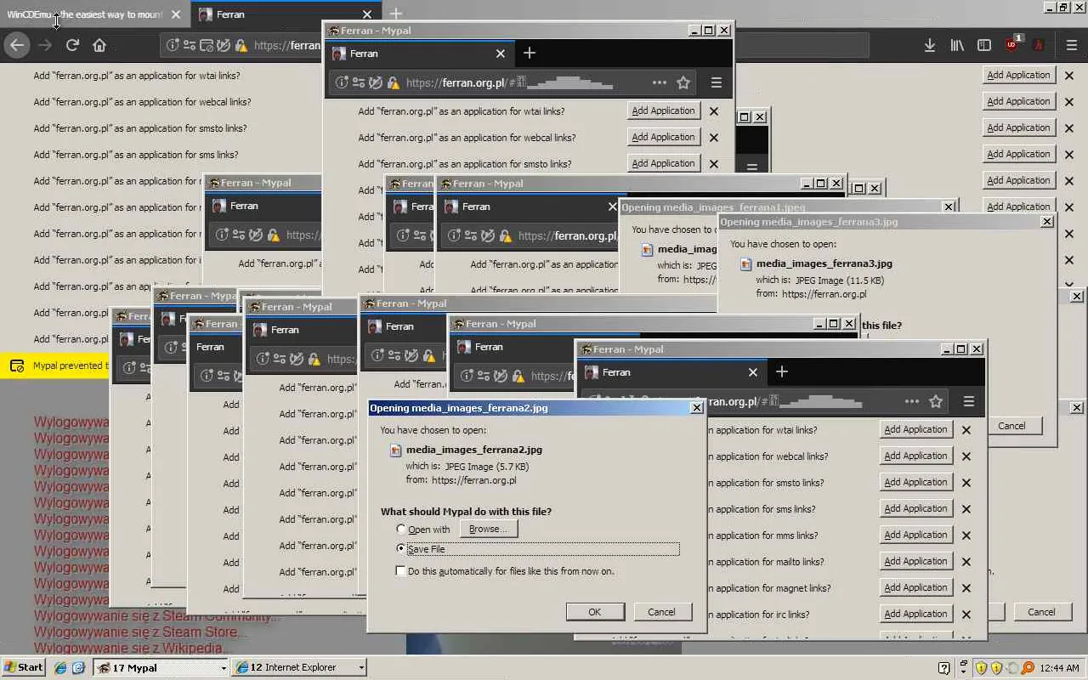Expand the 17 Mypal taskbar group arrow
1088x680 pixels.
(224, 668)
